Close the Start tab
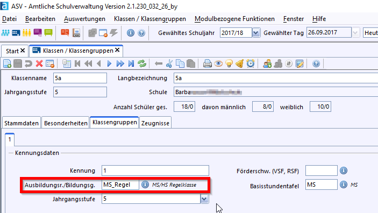378x213 pixels. point(23,51)
